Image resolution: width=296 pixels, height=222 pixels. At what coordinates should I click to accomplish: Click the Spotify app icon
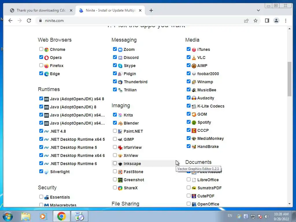point(194,123)
